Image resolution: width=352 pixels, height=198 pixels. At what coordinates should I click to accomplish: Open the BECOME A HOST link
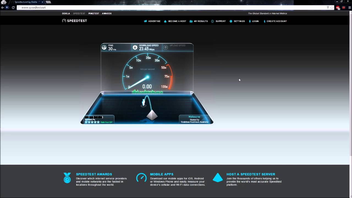[x=177, y=21]
